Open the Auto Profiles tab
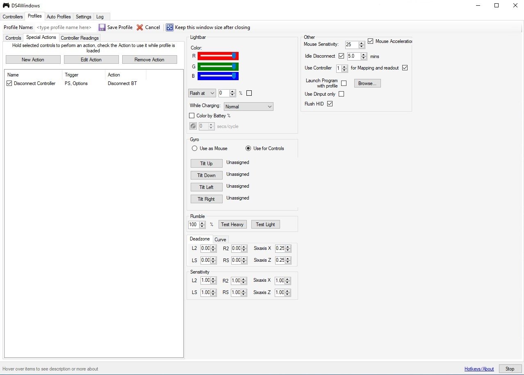Screen dimensions: 524x375 [x=59, y=17]
